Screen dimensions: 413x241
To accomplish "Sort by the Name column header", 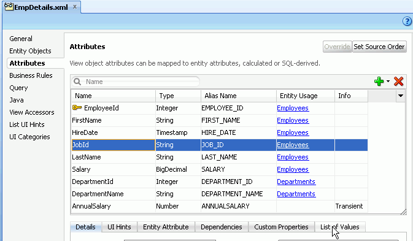I will (x=114, y=96).
